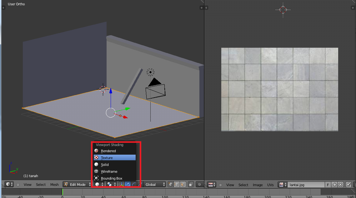Open the 3D View's Select menu
This screenshot has height=198, width=356.
41,185
